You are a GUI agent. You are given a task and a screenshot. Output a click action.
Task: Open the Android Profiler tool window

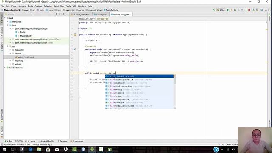coord(46,141)
